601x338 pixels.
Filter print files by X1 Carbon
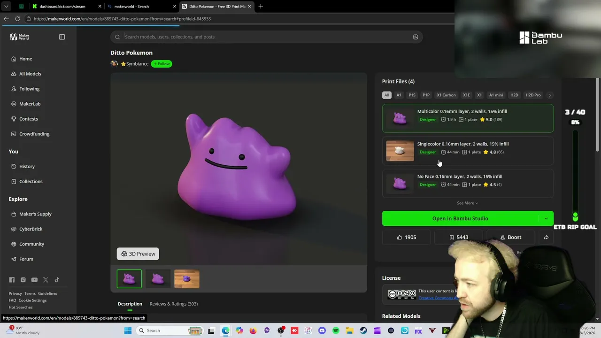pos(446,95)
